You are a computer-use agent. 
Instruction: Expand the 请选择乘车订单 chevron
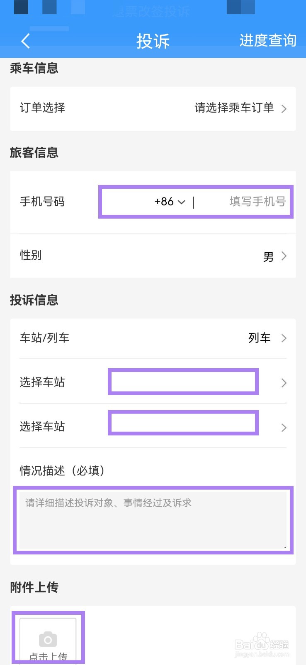[x=284, y=109]
